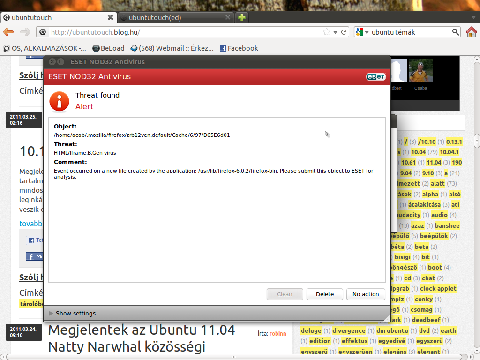Close the ubuntutouch(ed) tab
Screen dimensions: 480x360
point(227,17)
